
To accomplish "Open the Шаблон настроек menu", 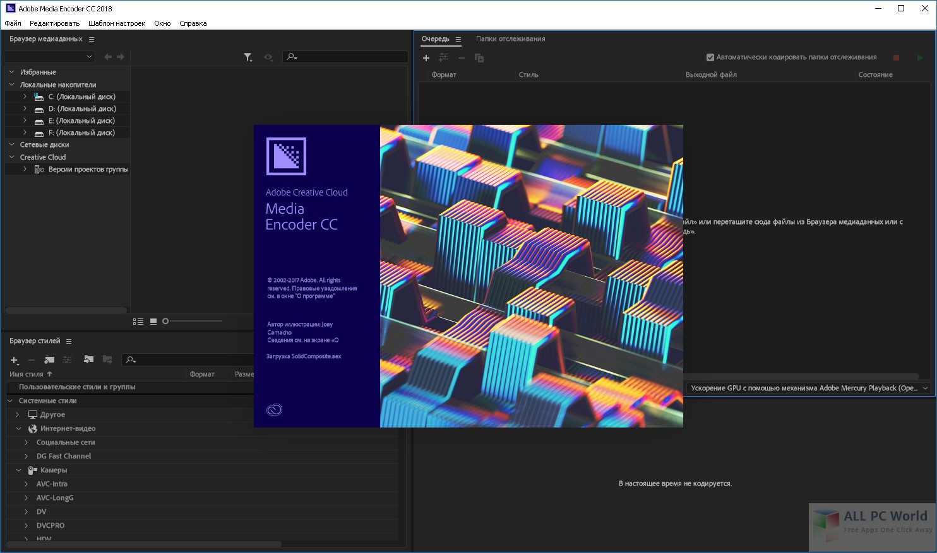I will pyautogui.click(x=117, y=23).
